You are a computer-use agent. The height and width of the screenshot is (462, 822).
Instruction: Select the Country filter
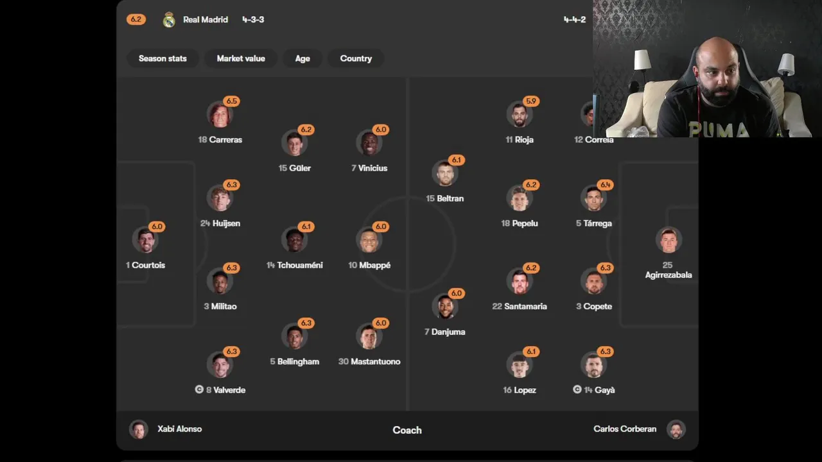pos(356,58)
